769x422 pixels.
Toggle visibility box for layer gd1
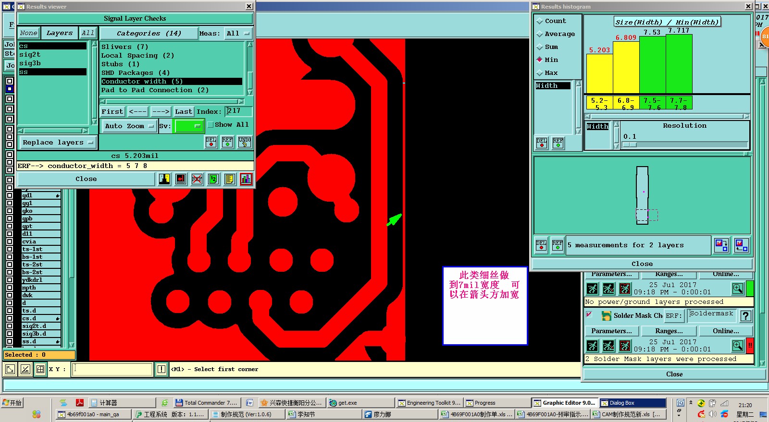(x=10, y=195)
